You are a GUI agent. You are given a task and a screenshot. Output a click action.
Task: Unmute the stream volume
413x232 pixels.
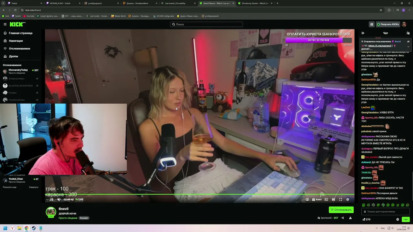[59, 199]
